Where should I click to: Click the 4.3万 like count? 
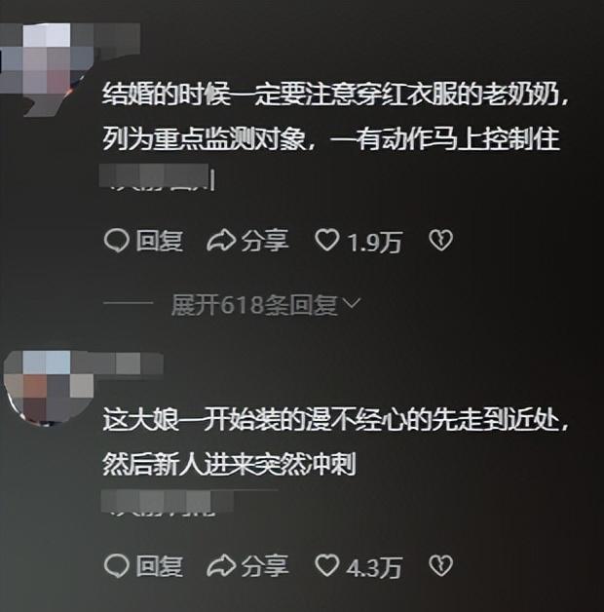(x=374, y=567)
